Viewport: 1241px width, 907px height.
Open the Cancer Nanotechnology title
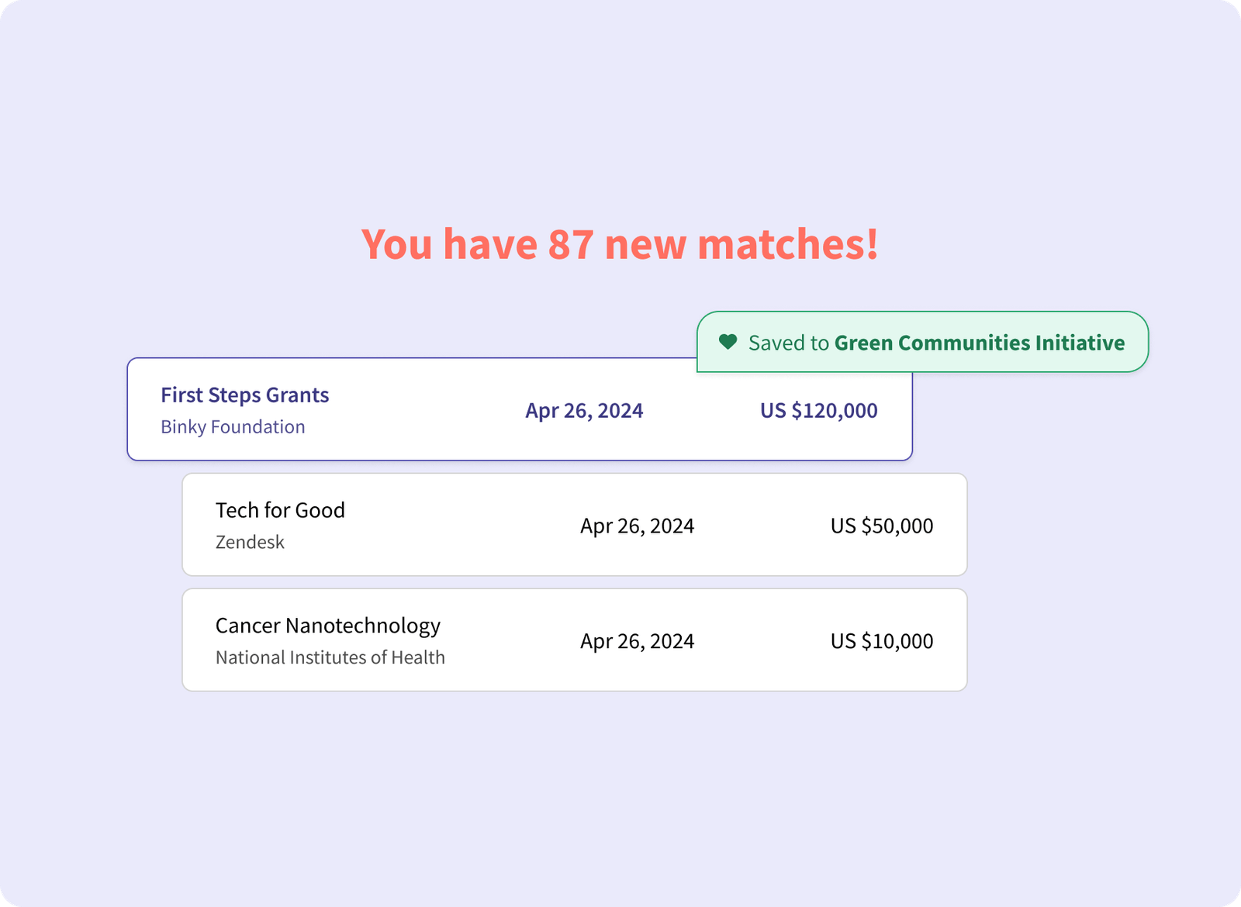(x=327, y=626)
